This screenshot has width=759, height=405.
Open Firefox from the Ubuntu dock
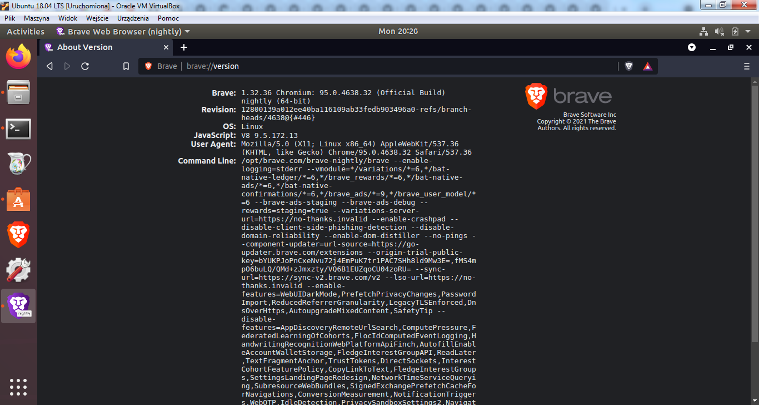[18, 57]
